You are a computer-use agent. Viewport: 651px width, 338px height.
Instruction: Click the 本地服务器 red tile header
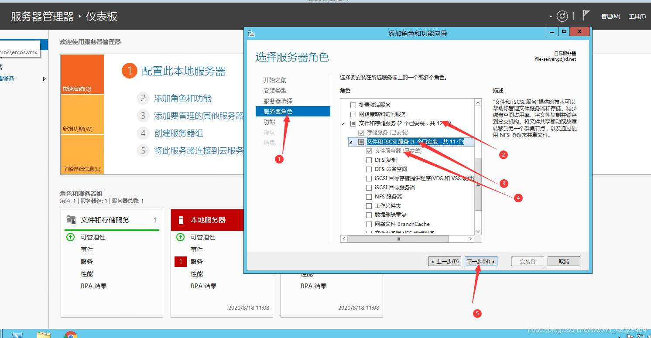[207, 220]
